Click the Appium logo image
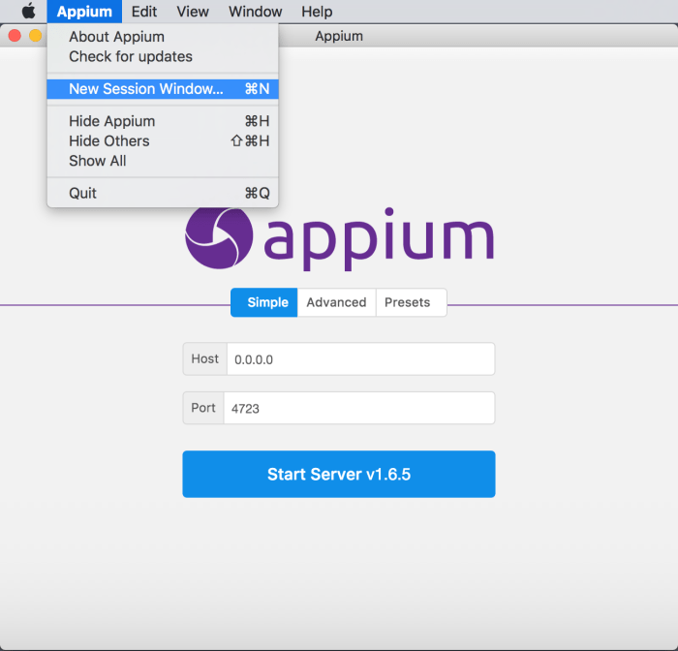Screen dimensions: 678x651 coord(339,238)
